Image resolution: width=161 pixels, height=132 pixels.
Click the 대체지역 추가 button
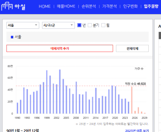[60, 49]
